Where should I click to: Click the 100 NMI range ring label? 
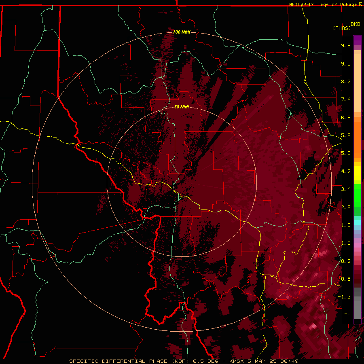(x=182, y=32)
